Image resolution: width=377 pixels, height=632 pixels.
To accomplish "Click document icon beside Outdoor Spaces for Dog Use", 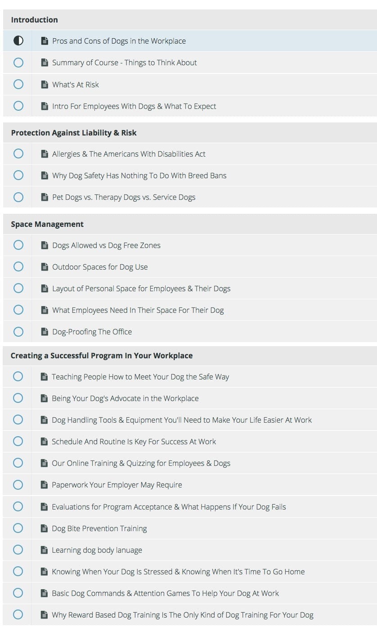I will (x=45, y=266).
